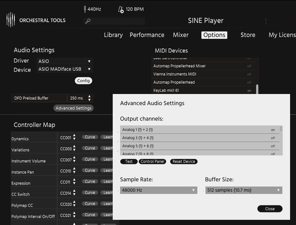Open the Sample Rate dropdown
The width and height of the screenshot is (296, 225).
[158, 190]
